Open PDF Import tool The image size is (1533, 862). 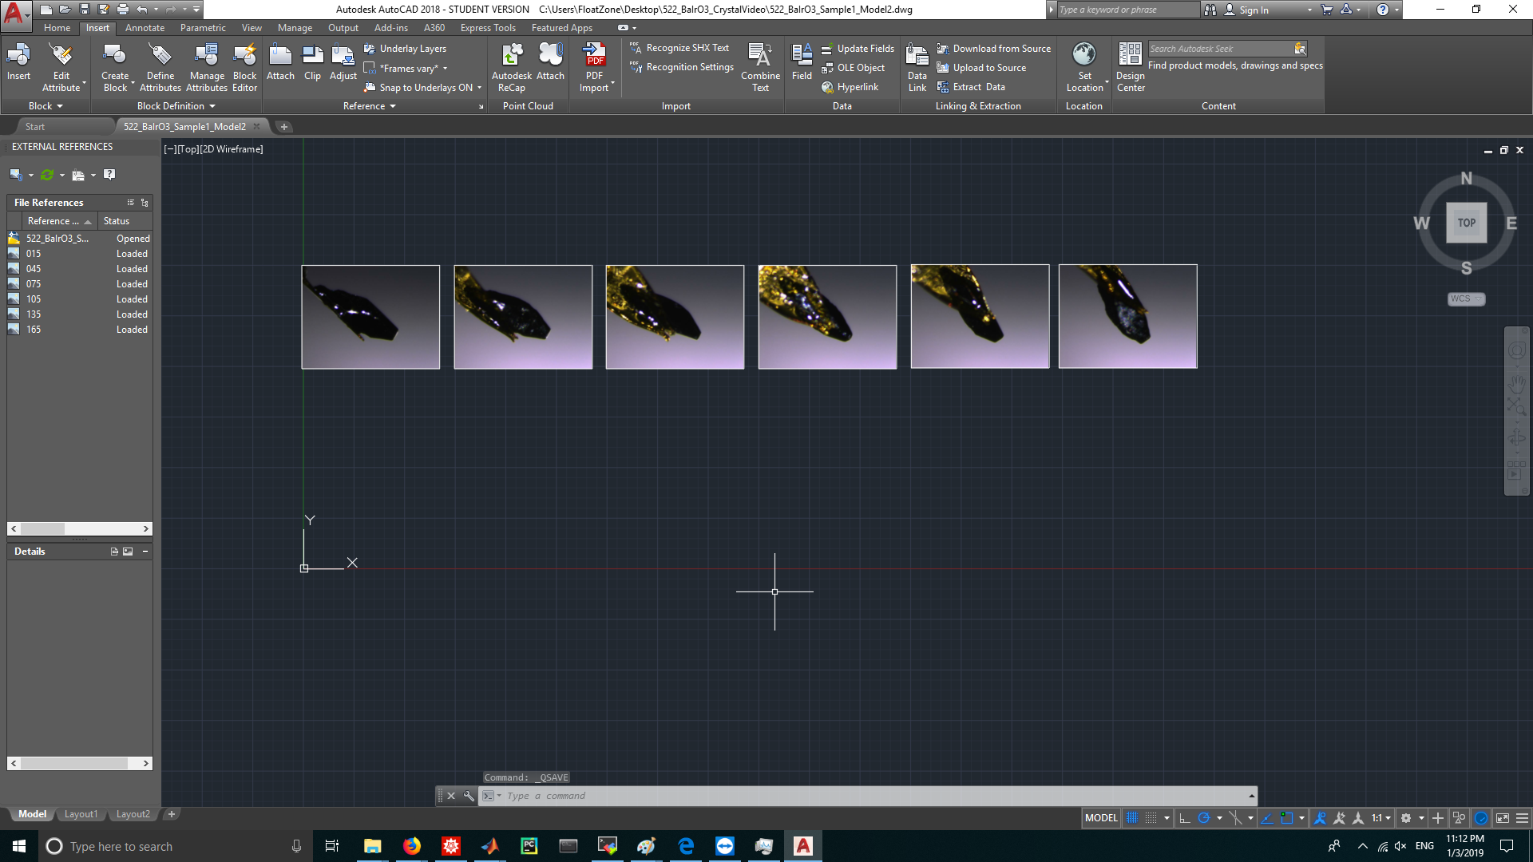click(x=595, y=68)
